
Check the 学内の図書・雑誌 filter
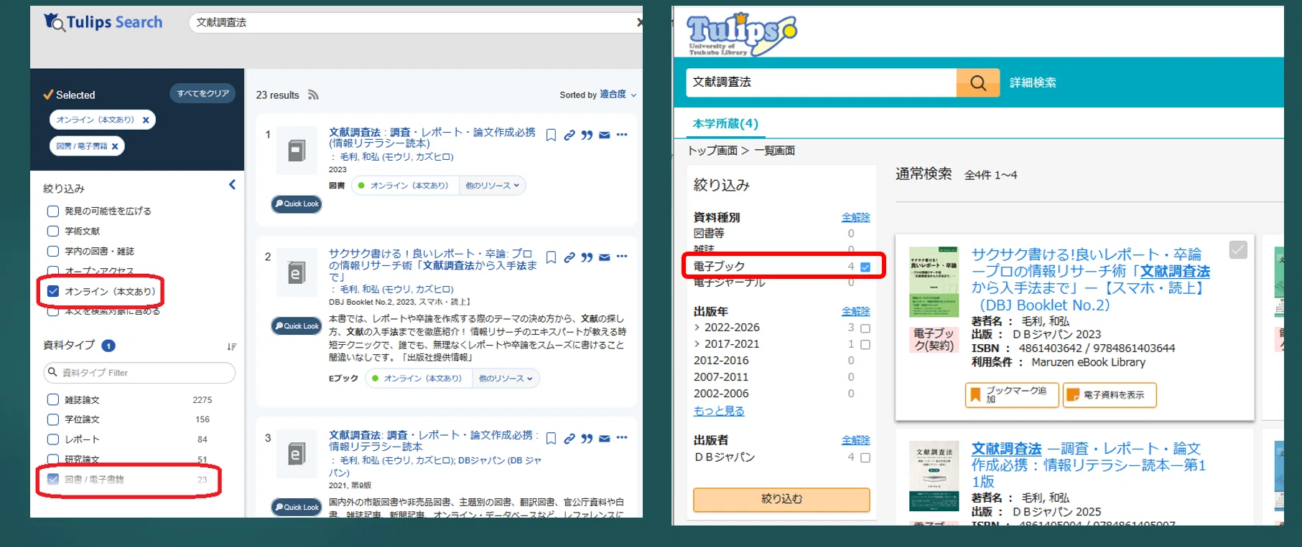(x=52, y=251)
